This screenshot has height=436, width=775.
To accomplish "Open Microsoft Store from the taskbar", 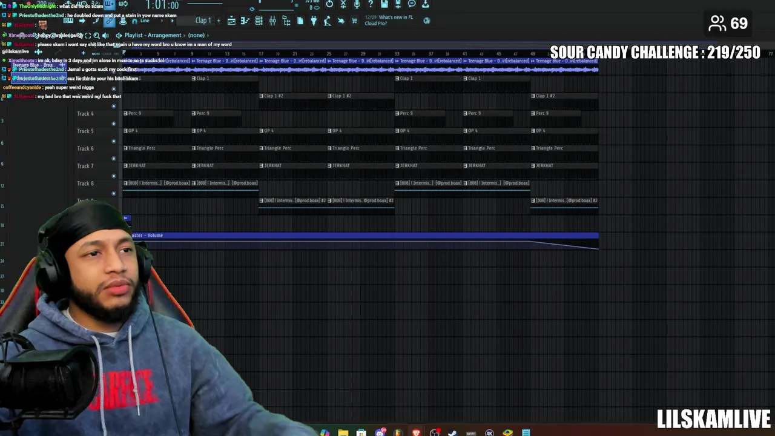I will point(361,432).
